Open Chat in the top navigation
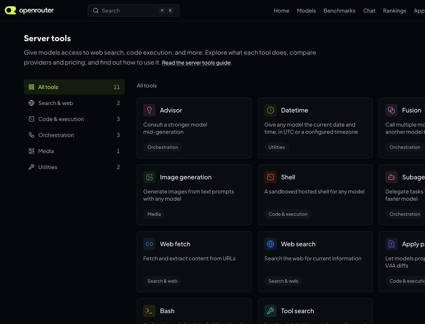Viewport: 425px width, 324px height. point(369,11)
